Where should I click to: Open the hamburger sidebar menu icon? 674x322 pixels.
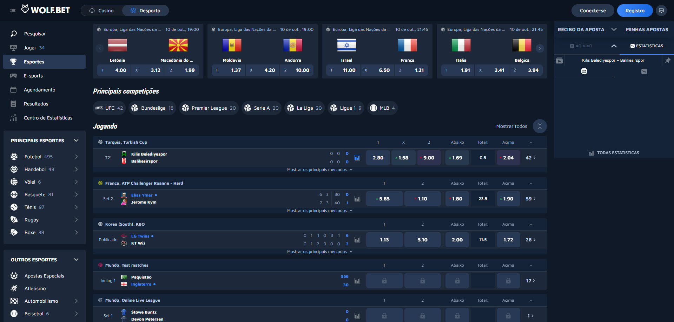(x=13, y=11)
